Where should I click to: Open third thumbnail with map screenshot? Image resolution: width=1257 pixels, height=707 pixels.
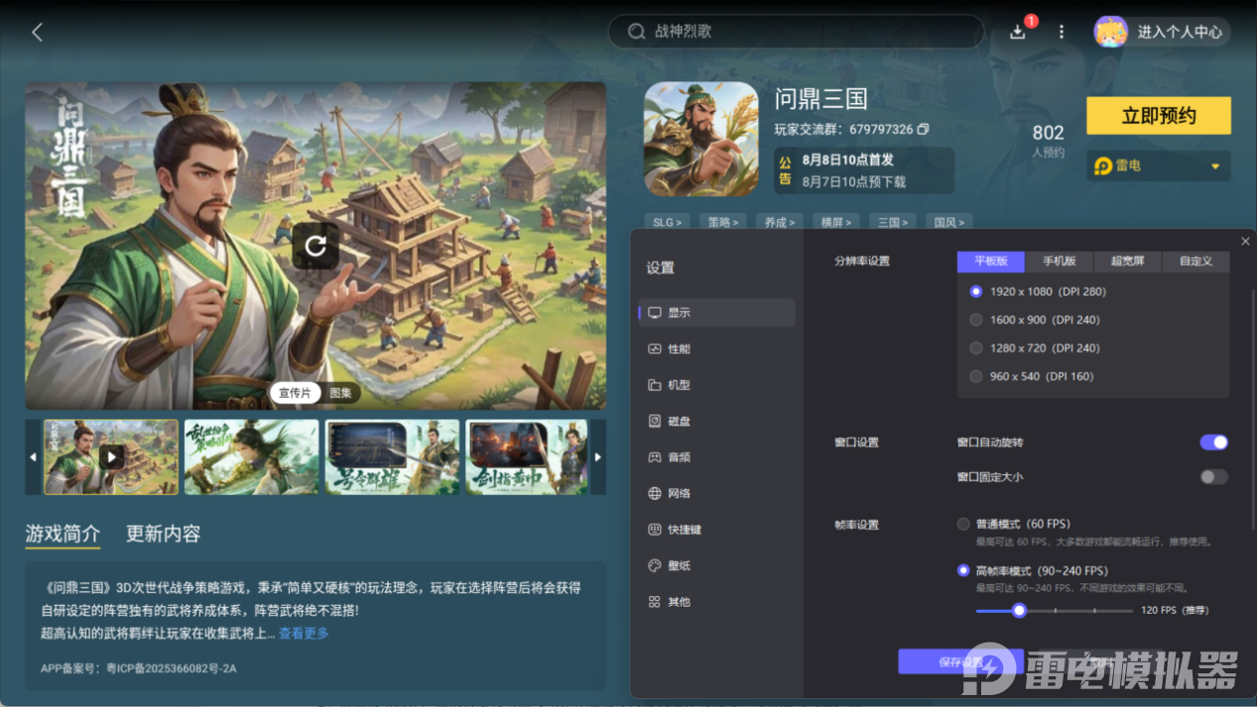coord(393,457)
